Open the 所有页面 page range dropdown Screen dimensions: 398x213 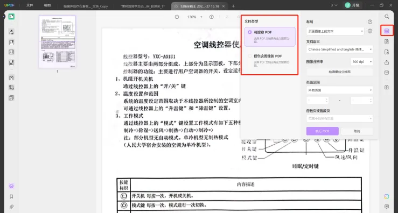(340, 90)
